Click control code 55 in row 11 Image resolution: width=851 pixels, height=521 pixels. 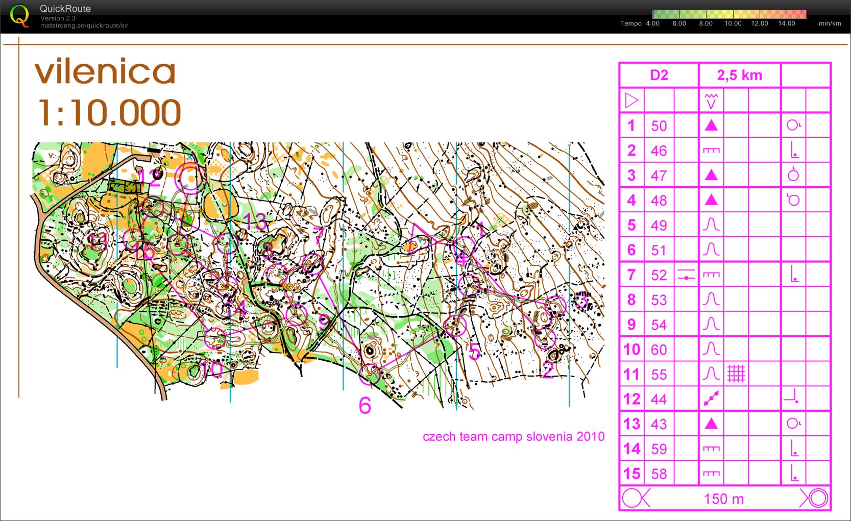click(x=659, y=375)
